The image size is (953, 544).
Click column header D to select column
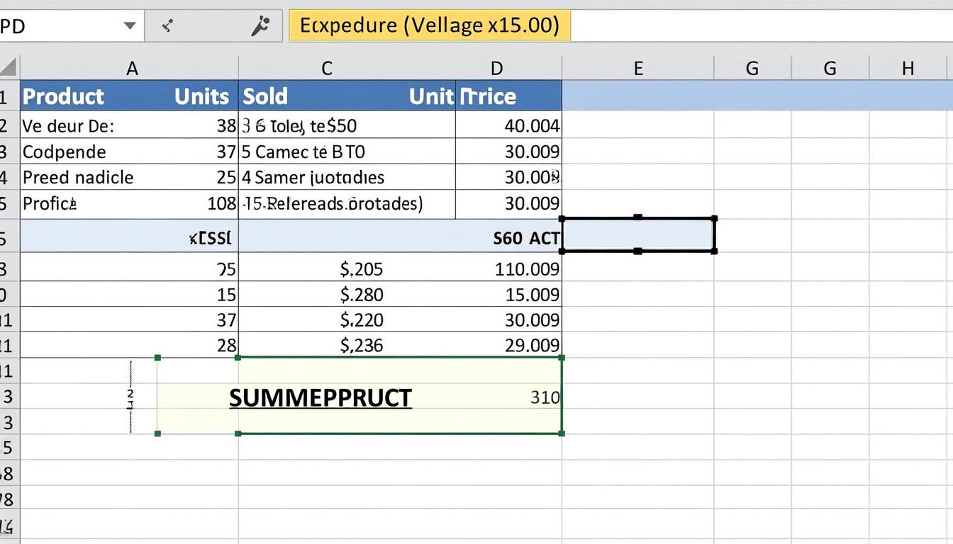coord(496,68)
